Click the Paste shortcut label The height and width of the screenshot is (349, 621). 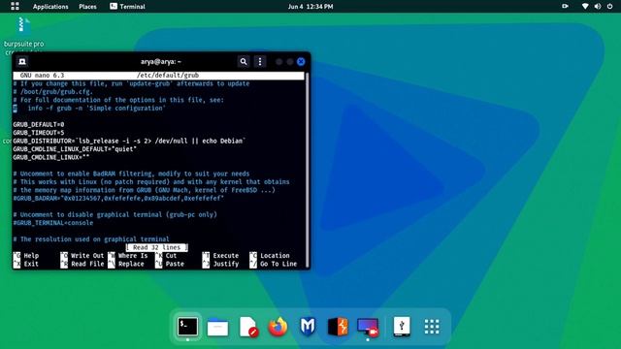point(175,264)
